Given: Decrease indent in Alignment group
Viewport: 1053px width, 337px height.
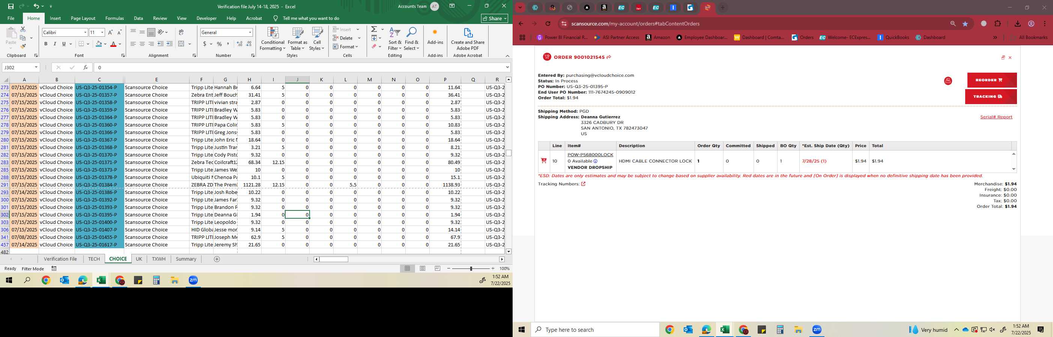Looking at the screenshot, I should [x=161, y=44].
